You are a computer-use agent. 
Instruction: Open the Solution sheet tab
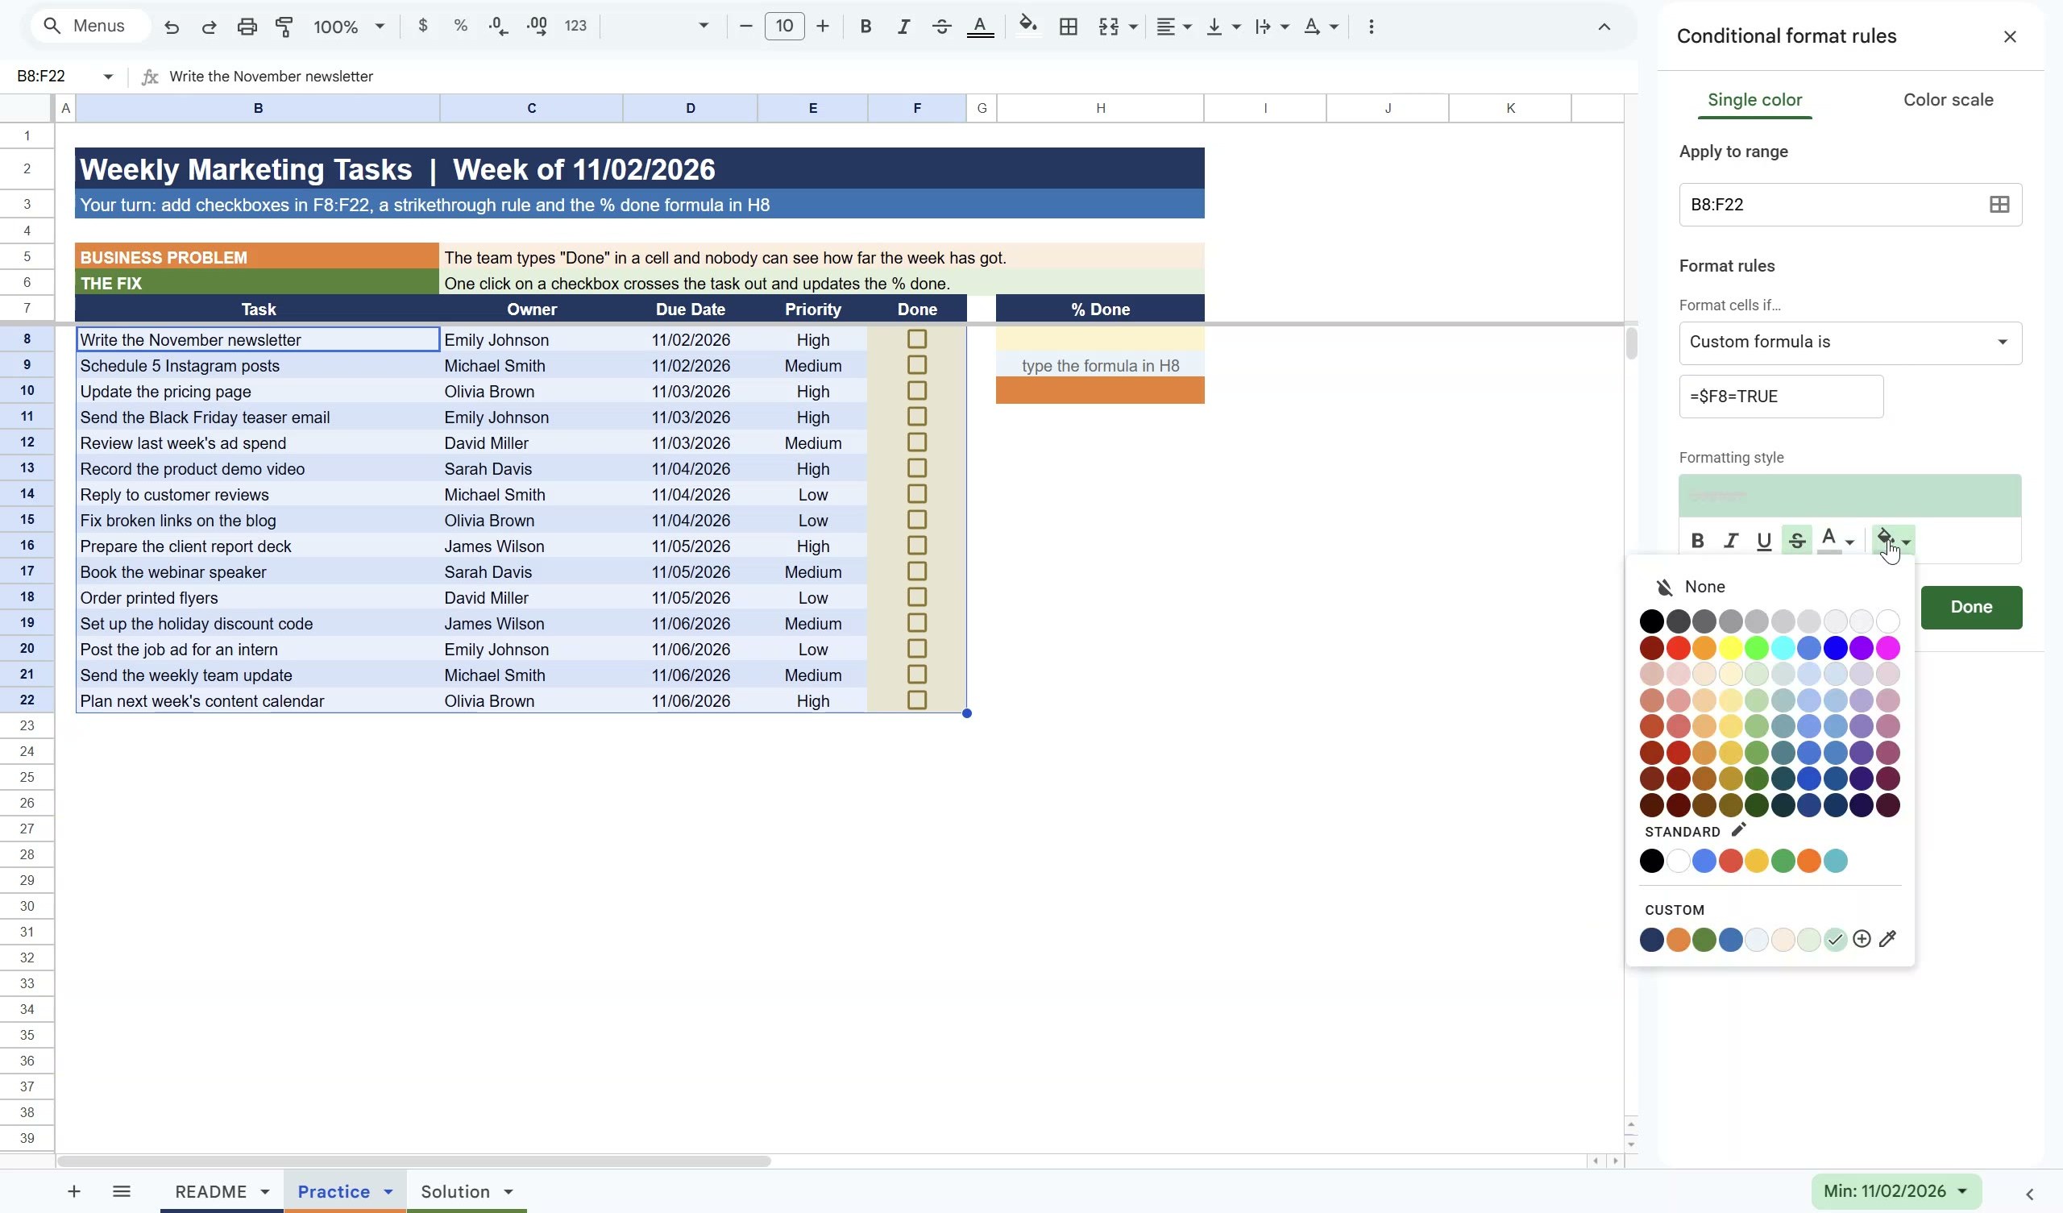pyautogui.click(x=455, y=1191)
